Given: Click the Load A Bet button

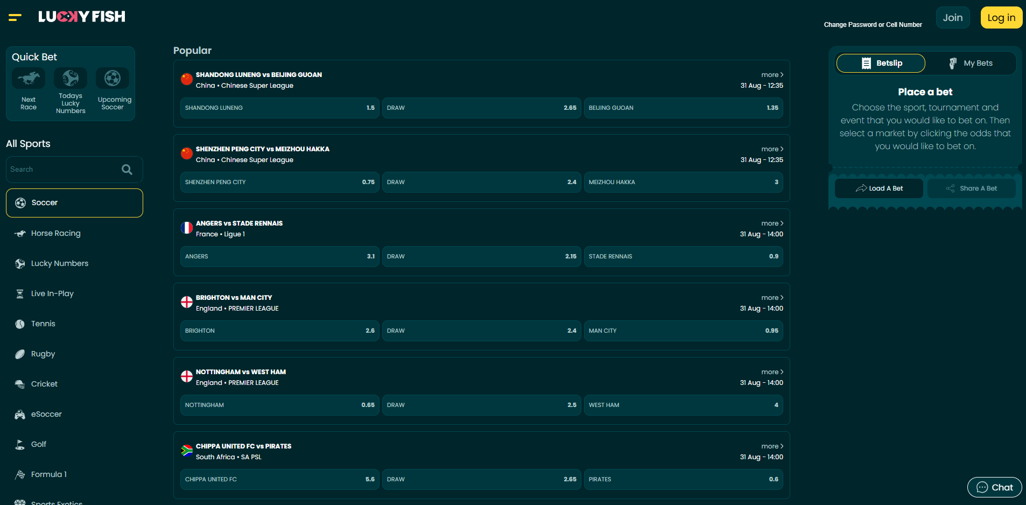Looking at the screenshot, I should click(x=879, y=188).
